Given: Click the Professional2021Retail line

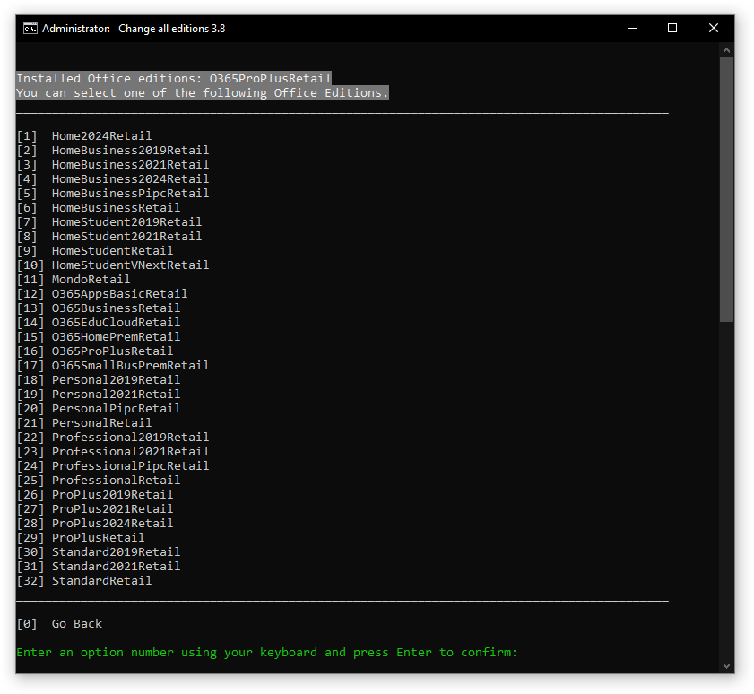Looking at the screenshot, I should 130,452.
